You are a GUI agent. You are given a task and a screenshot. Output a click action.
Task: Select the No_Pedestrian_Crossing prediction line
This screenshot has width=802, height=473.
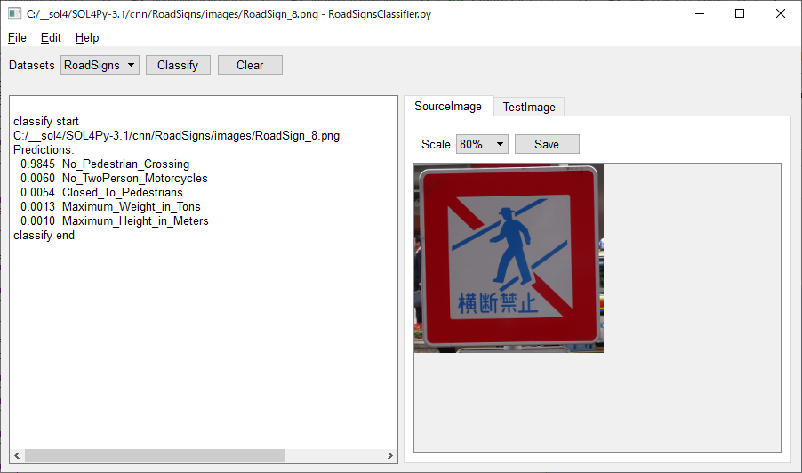tap(105, 164)
